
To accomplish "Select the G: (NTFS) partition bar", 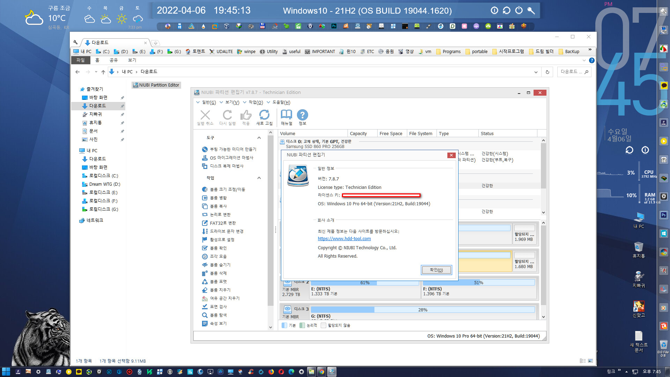I will coord(423,313).
